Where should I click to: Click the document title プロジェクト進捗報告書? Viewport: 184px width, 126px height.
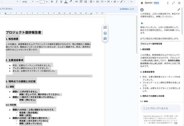coord(24,32)
